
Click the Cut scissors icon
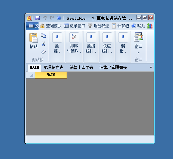tap(44, 44)
